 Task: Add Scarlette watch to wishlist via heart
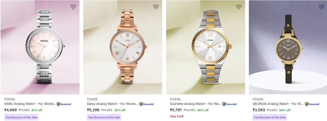[239, 7]
